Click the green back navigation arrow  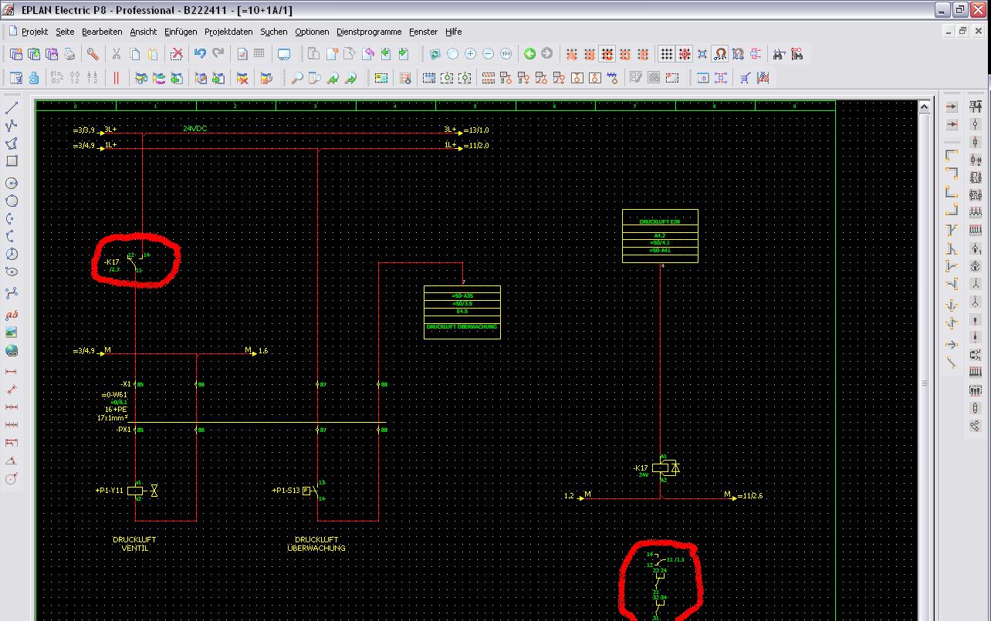click(x=529, y=54)
